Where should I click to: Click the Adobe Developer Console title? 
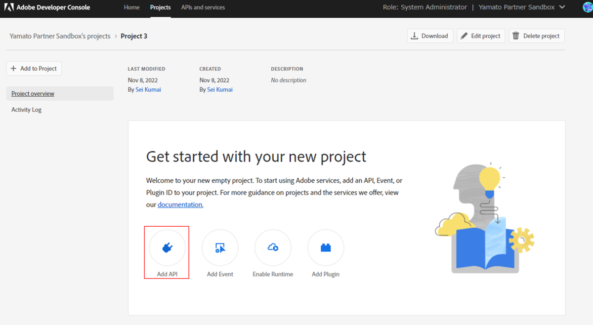[x=53, y=7]
